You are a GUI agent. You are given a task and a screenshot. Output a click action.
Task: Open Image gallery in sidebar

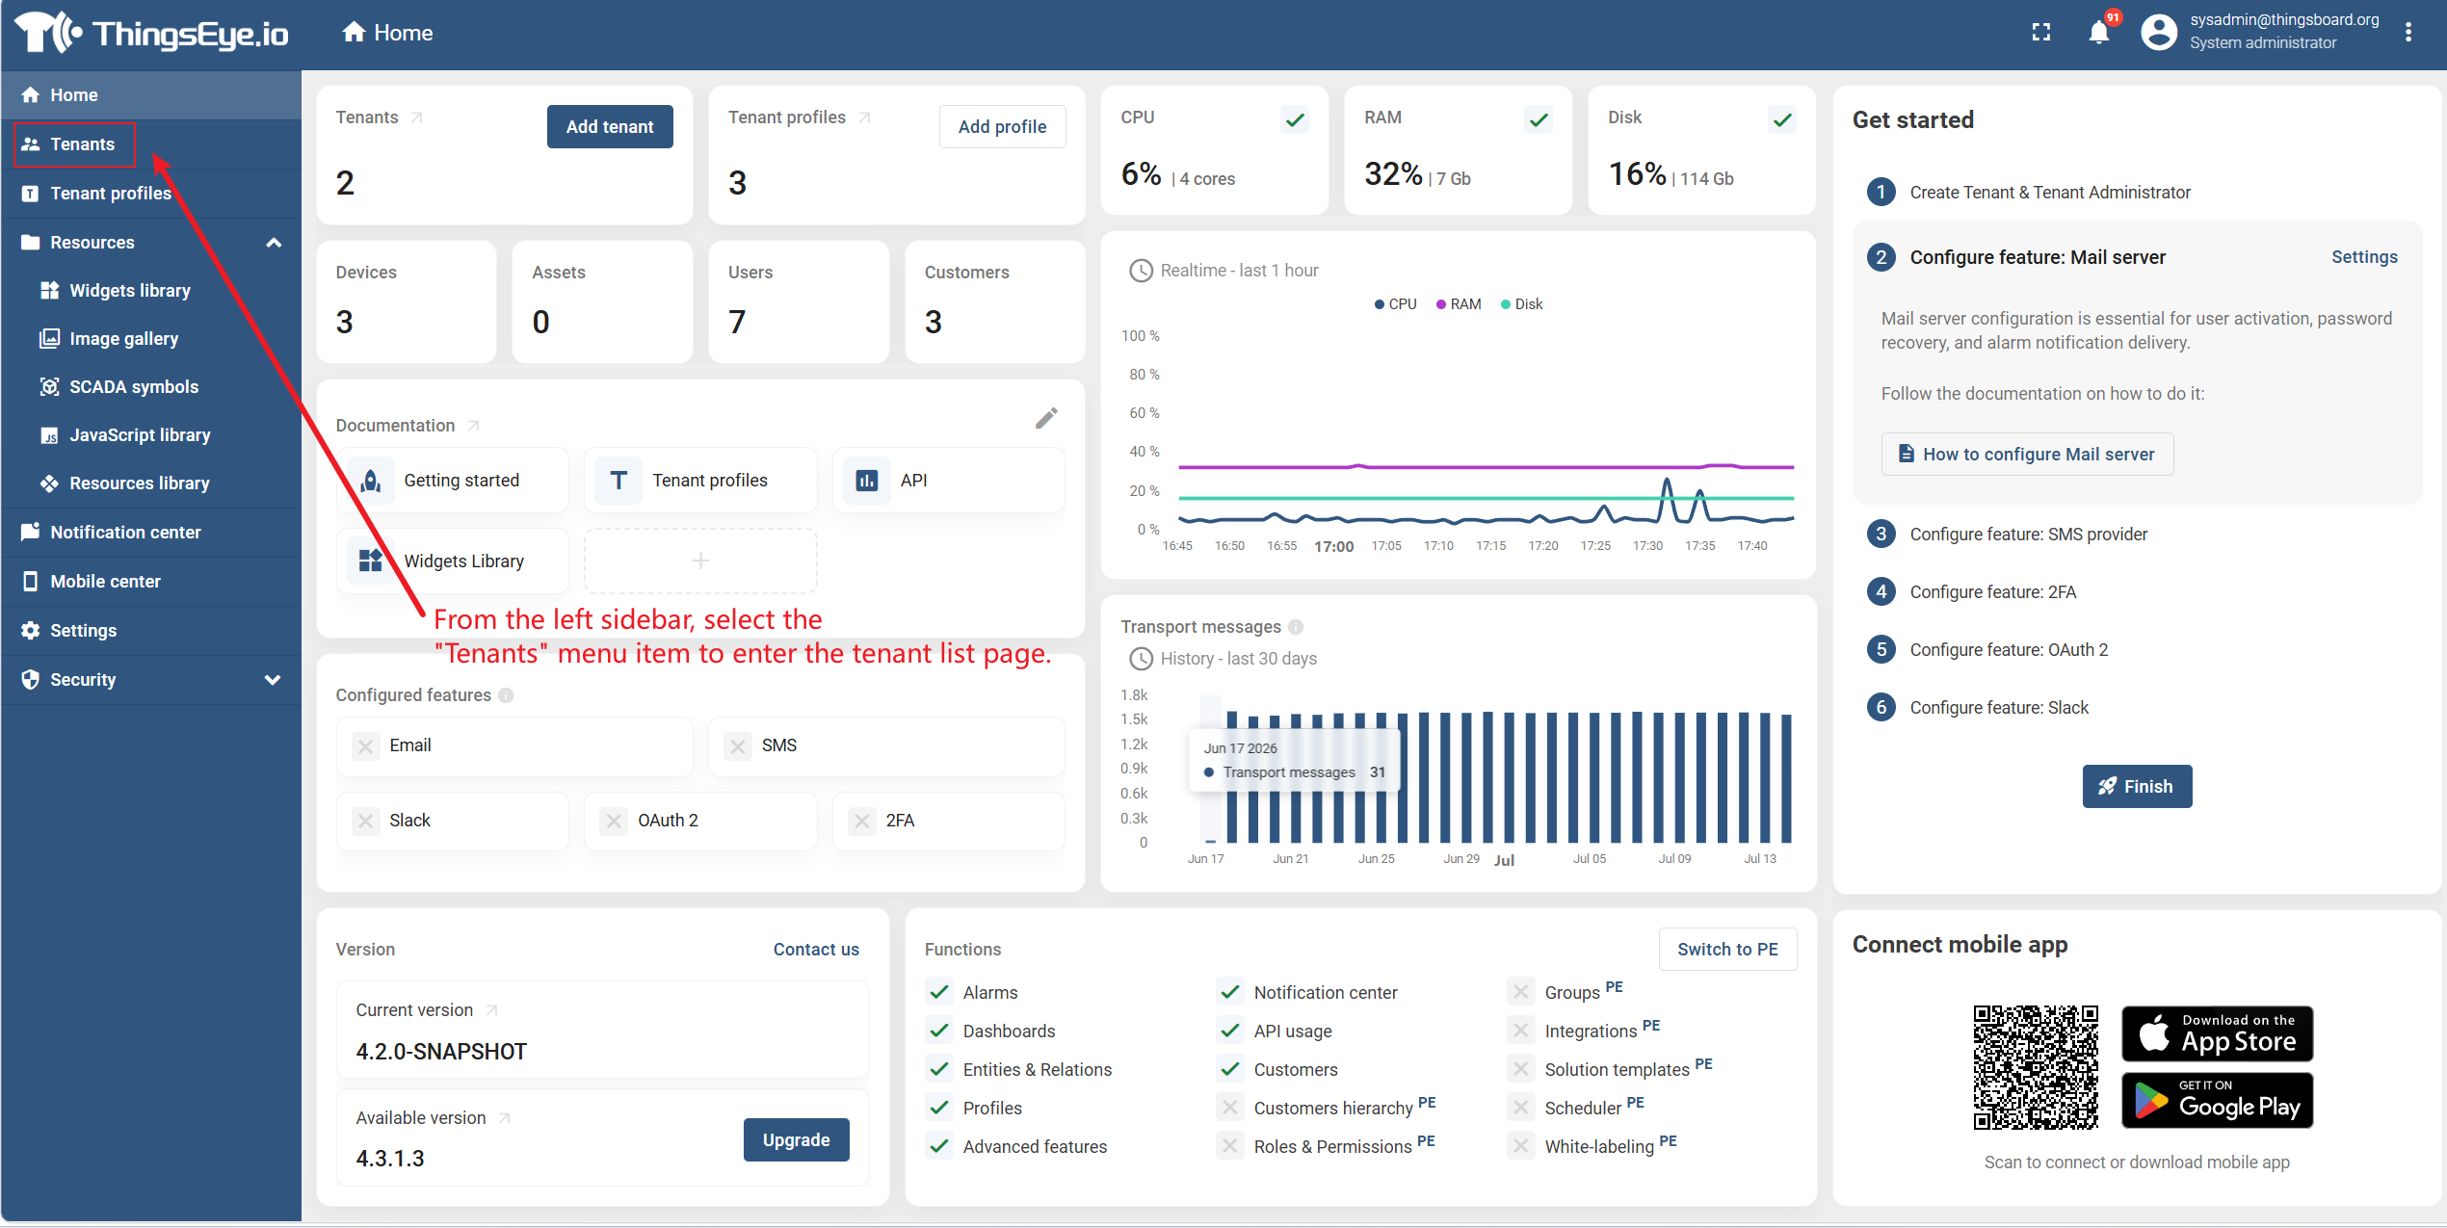tap(151, 339)
